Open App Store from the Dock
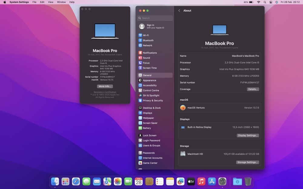Image resolution: width=303 pixels, height=189 pixels. [212, 181]
